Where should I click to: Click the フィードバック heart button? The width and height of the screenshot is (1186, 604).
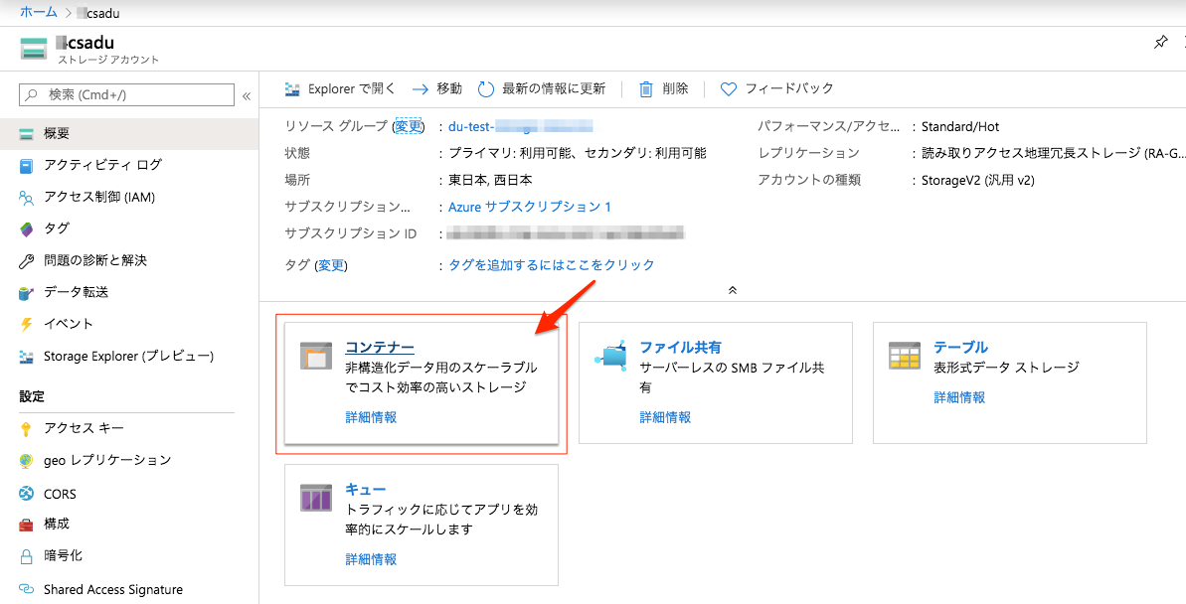coord(776,89)
